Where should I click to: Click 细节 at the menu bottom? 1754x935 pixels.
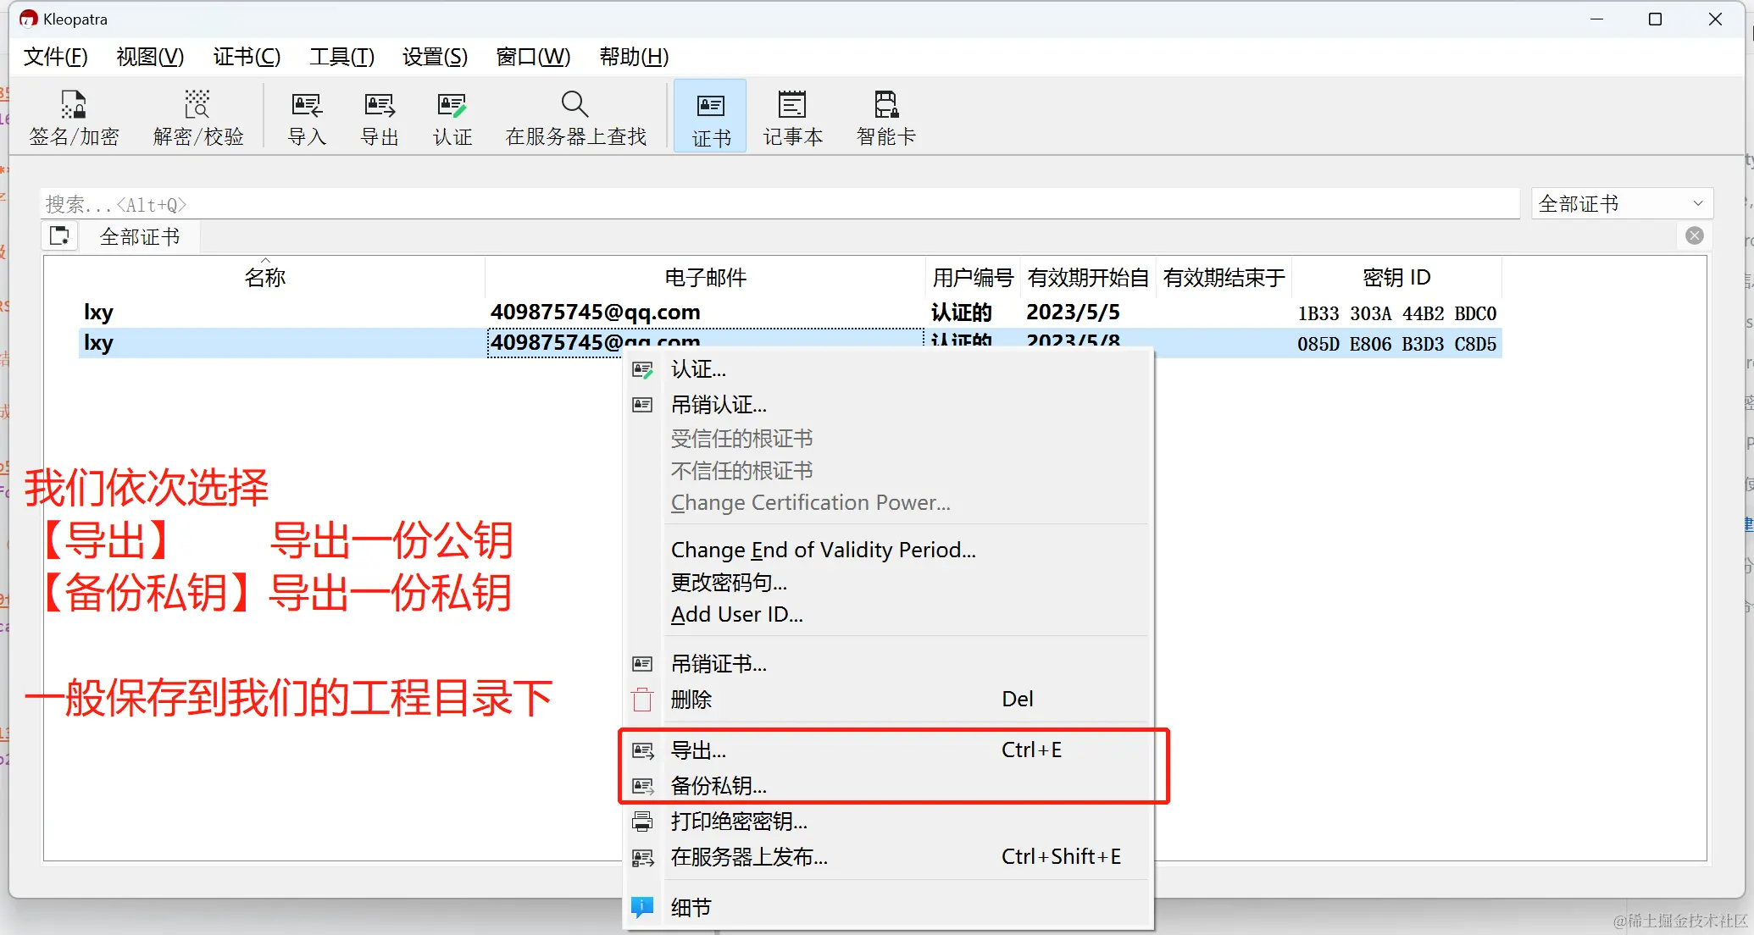(x=691, y=908)
